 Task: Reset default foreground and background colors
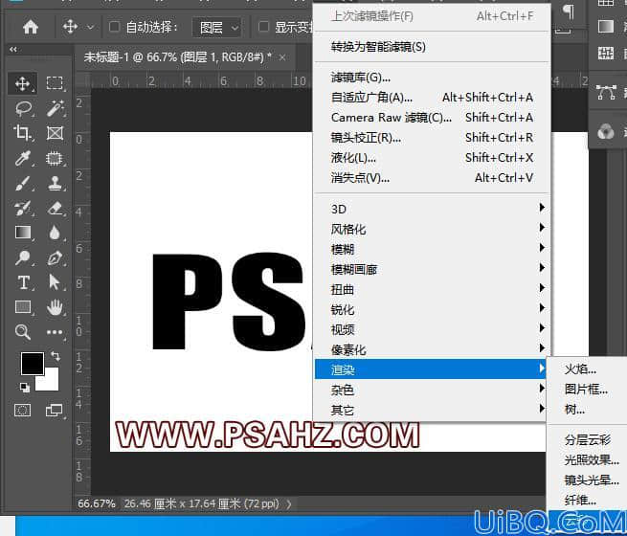pos(25,387)
